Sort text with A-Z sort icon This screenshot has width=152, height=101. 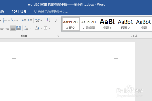click(x=48, y=20)
